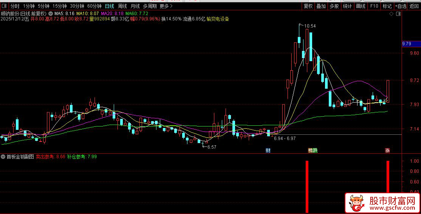The image size is (421, 214).
Task: Click the 2025/12/12/五 date label
Action: [x=15, y=19]
